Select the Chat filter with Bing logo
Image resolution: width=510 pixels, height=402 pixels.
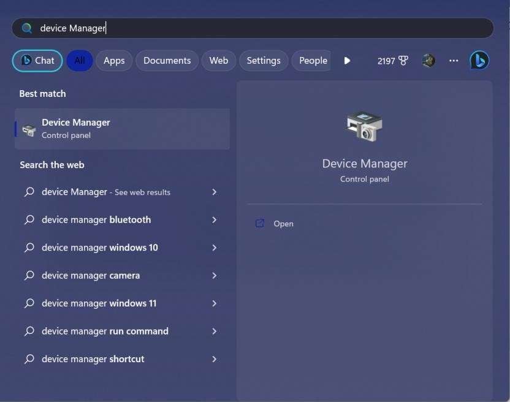click(x=37, y=61)
